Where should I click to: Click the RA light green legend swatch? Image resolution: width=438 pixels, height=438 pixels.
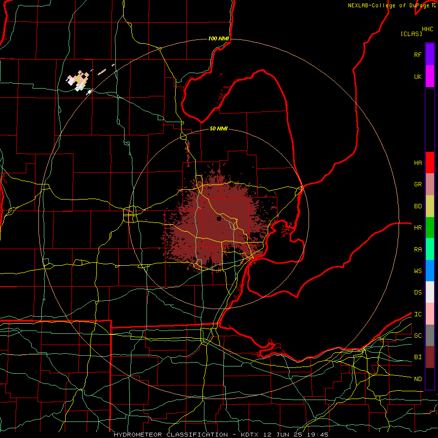pos(430,249)
